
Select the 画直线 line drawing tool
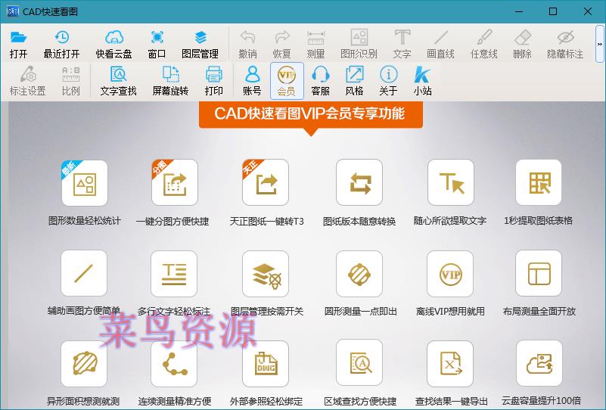click(440, 44)
